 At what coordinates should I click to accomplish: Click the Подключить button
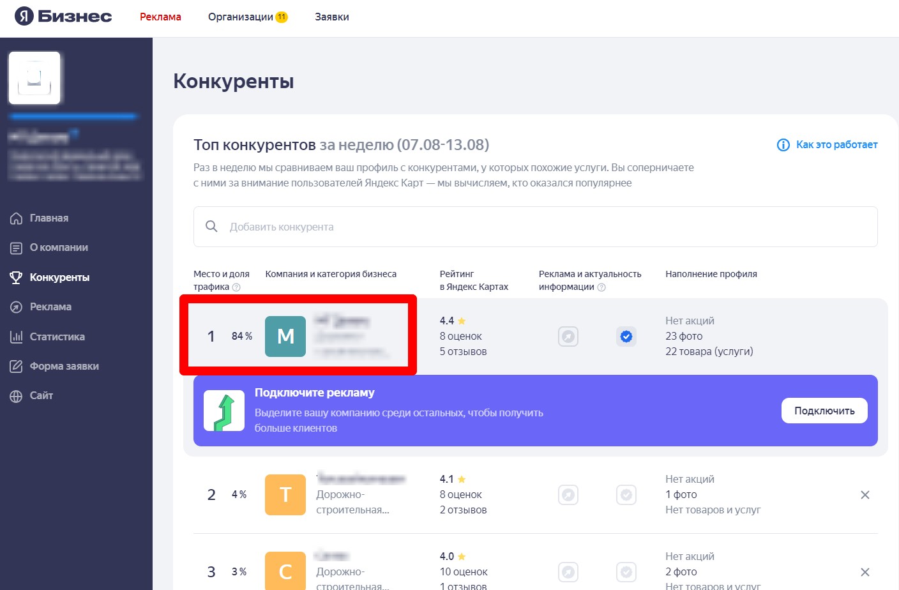[824, 411]
